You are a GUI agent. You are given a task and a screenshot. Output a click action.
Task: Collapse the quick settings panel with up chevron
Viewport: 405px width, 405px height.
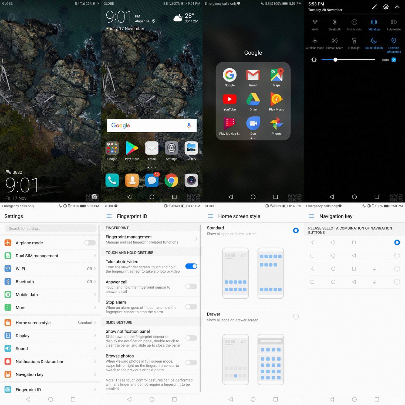(397, 7)
